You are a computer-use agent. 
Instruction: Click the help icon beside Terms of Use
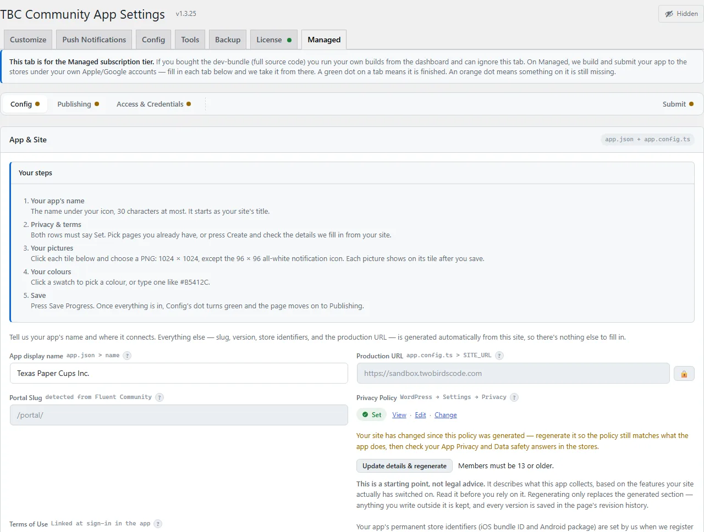tap(158, 524)
